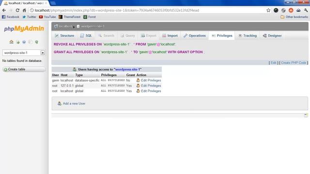Click Edit Privileges for root 127.0.0.1
The width and height of the screenshot is (310, 174).
151,86
